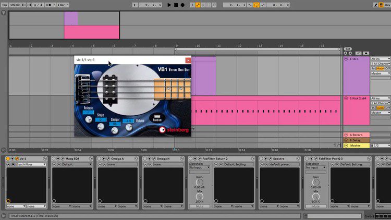Toggle the orange automation arm button
The width and height of the screenshot is (391, 220).
pyautogui.click(x=198, y=5)
